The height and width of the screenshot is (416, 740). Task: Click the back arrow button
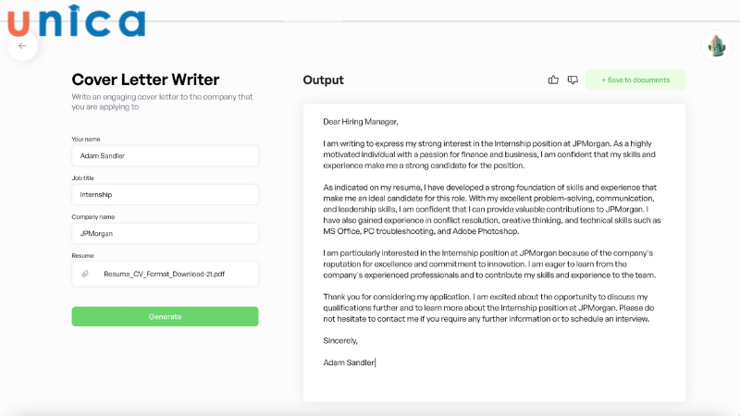coord(22,45)
